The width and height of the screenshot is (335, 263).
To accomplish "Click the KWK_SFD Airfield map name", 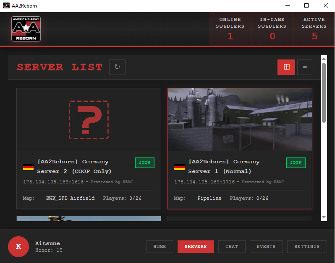I will [x=70, y=198].
